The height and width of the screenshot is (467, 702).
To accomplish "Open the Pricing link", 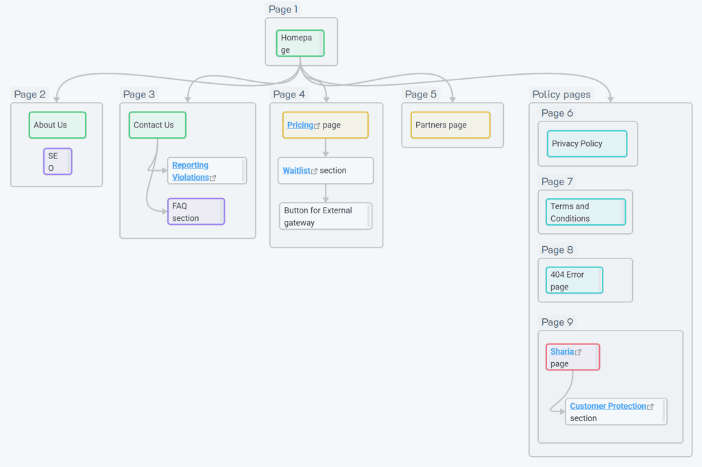I will [300, 125].
